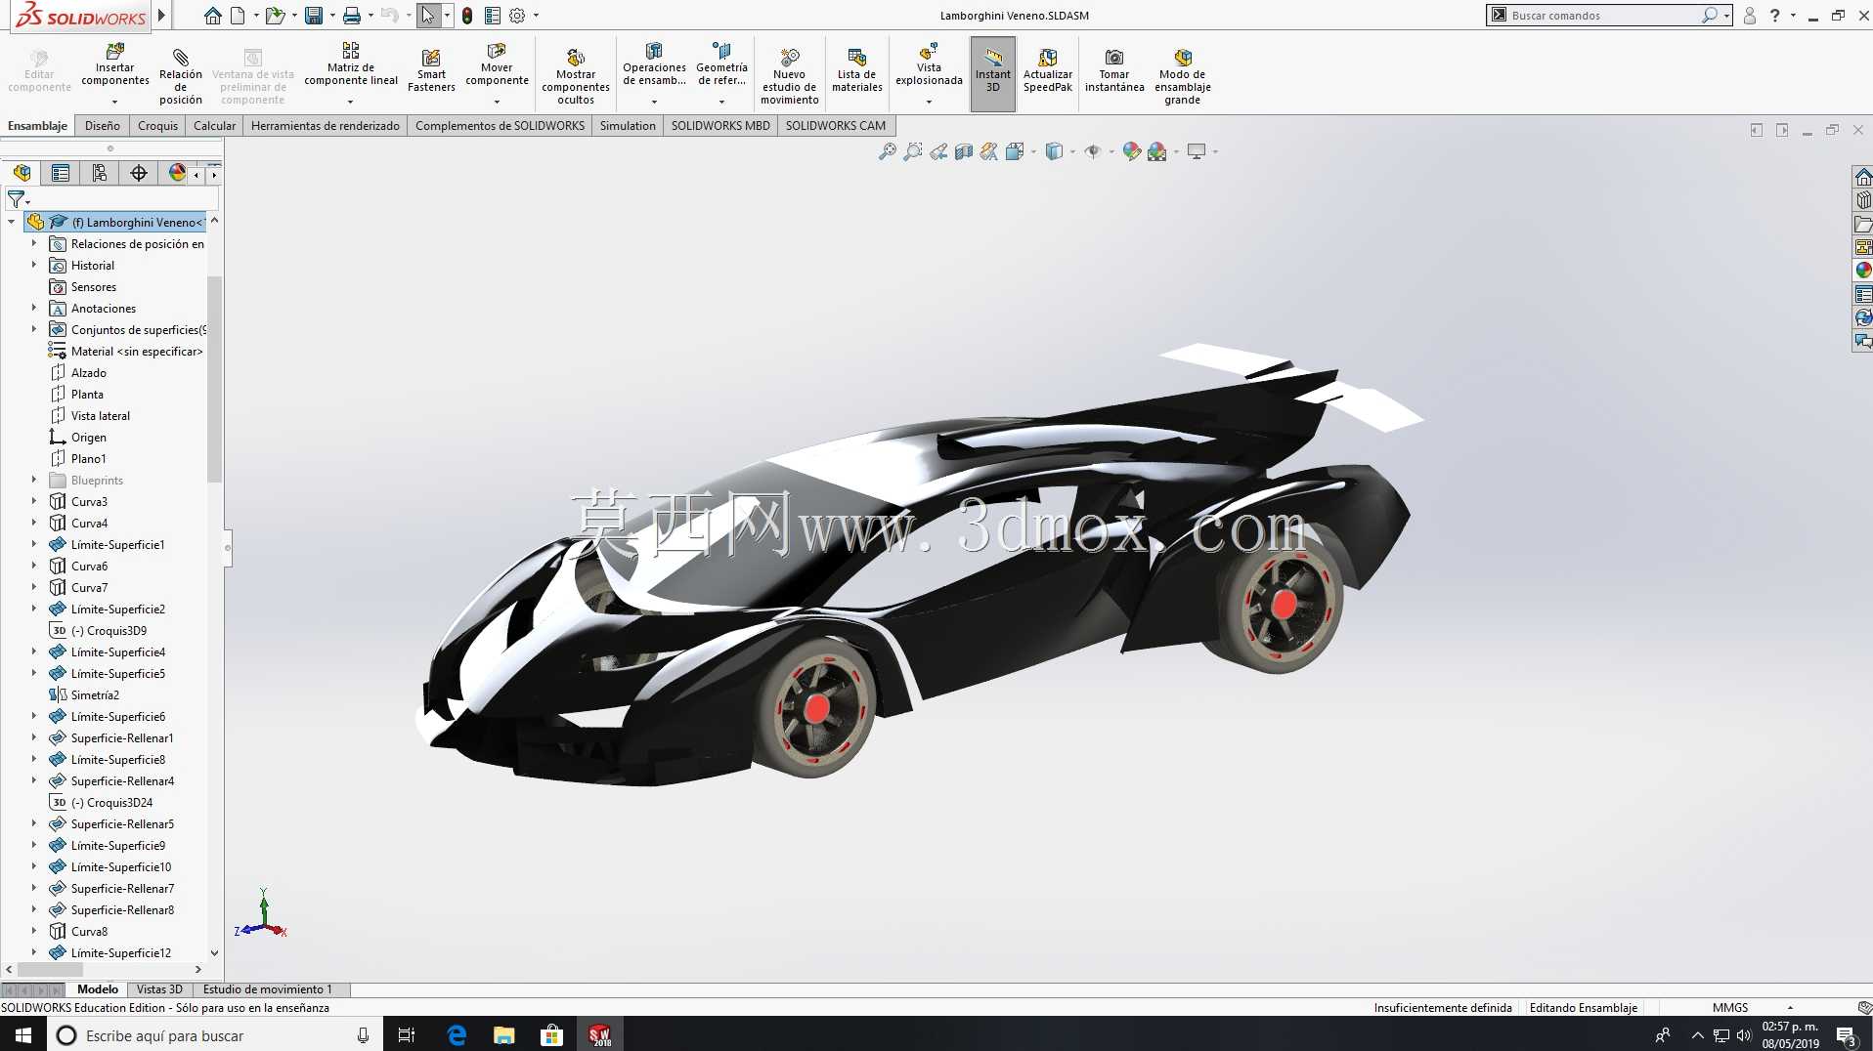1873x1051 pixels.
Task: Open the Estudio de movimiento 1 tab
Action: tap(268, 989)
